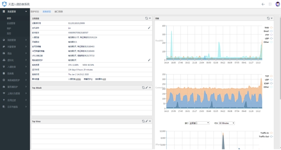Viewport: 281px width, 150px height.
Task: Click the 'MEM 40.54%' resource value
Action: pos(88,65)
